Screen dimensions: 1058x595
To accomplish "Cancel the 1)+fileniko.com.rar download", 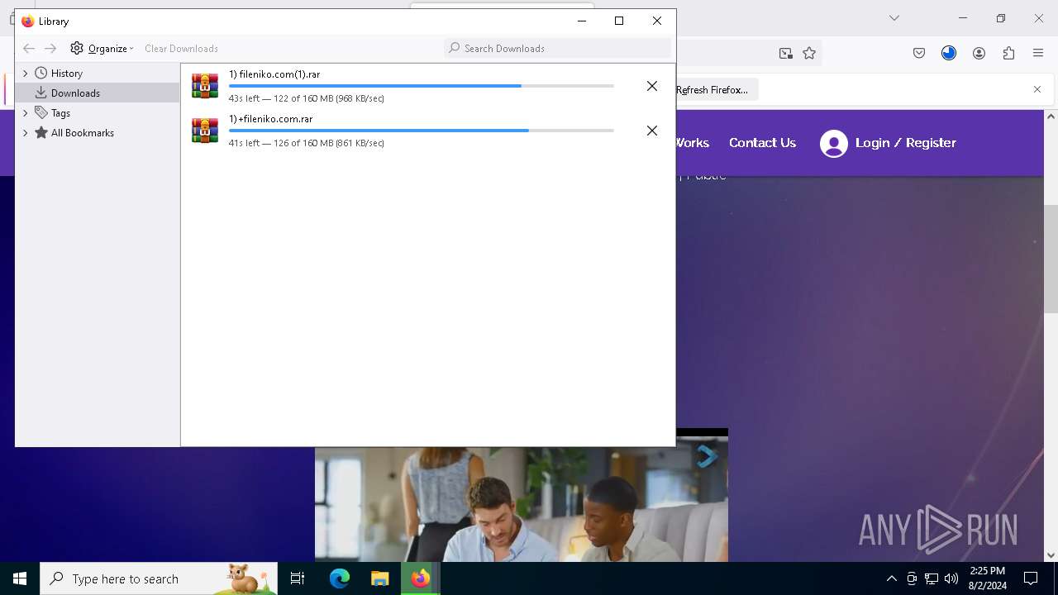I will tap(652, 131).
